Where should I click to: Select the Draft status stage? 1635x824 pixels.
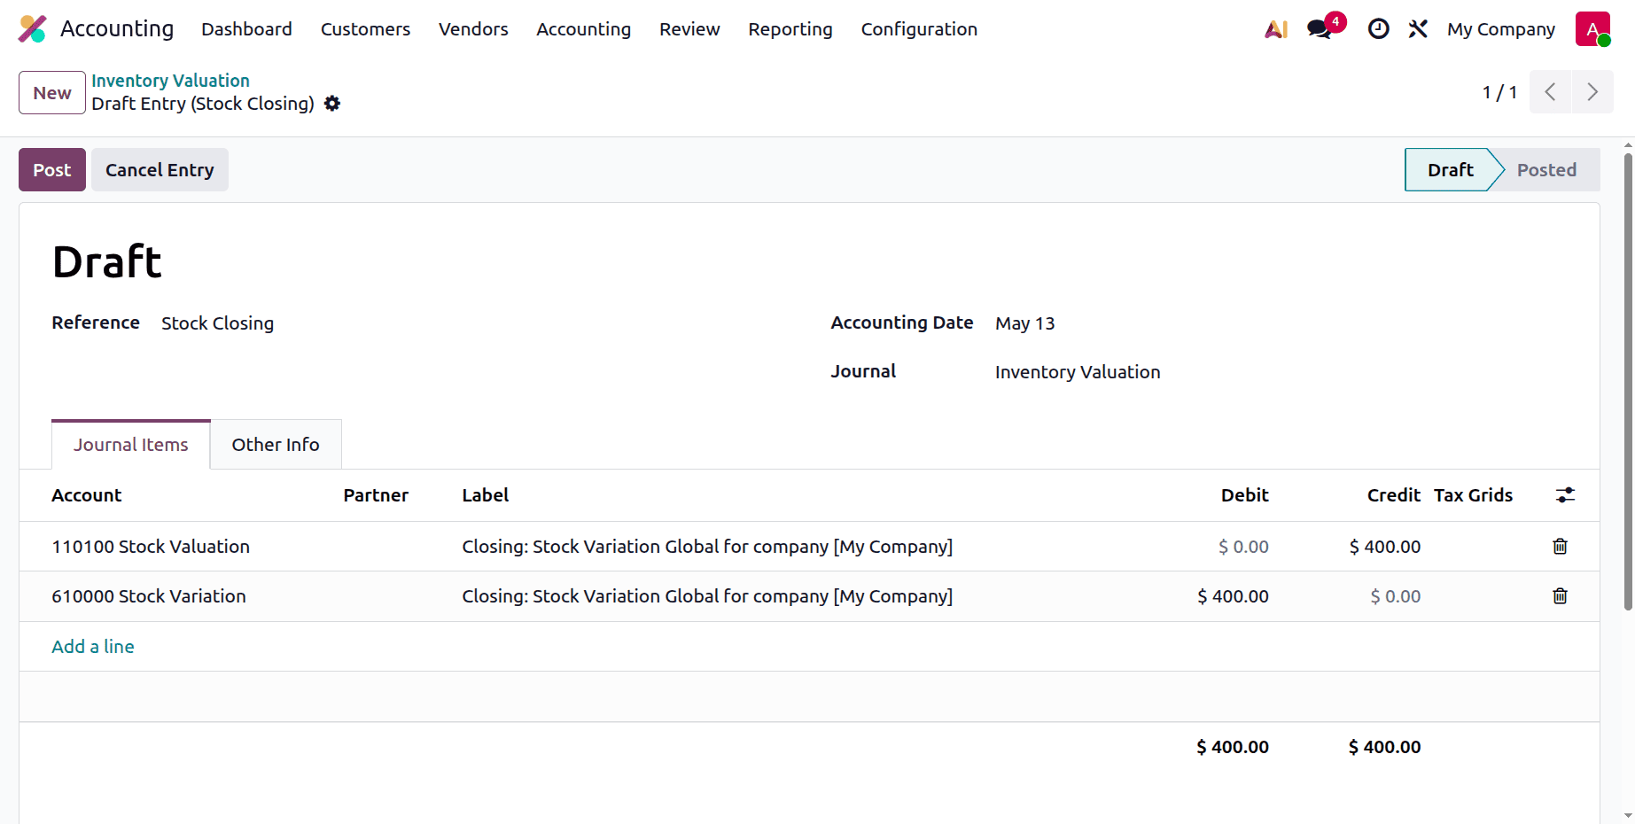click(x=1451, y=170)
